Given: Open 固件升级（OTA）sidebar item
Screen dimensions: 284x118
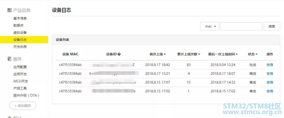Looking at the screenshot, I should [26, 95].
